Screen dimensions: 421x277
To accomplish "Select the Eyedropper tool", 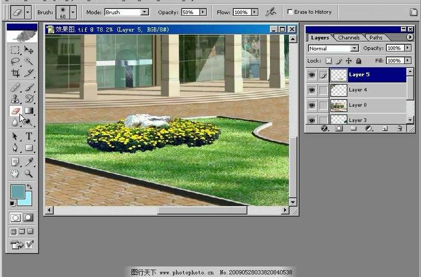I will [29, 162].
